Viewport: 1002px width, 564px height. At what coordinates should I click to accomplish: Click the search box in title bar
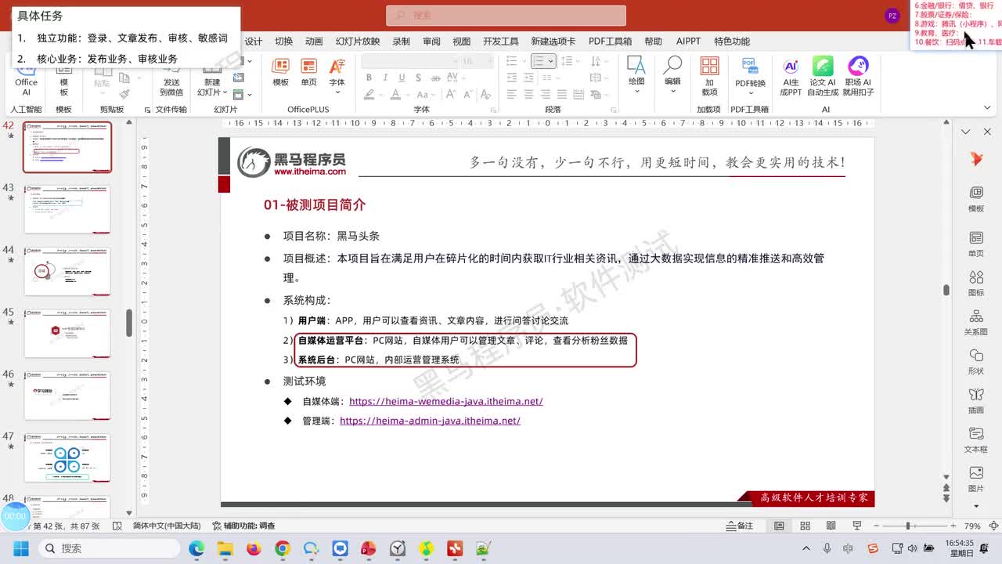pyautogui.click(x=506, y=16)
